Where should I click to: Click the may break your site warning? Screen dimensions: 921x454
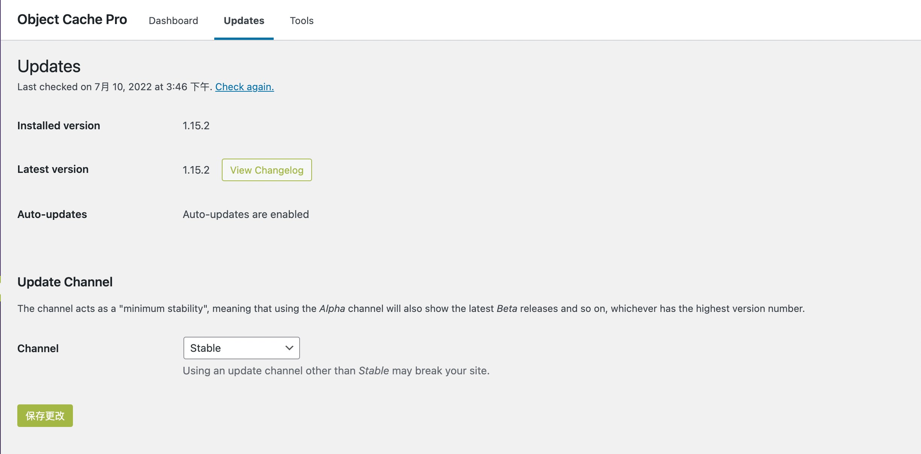pos(336,371)
